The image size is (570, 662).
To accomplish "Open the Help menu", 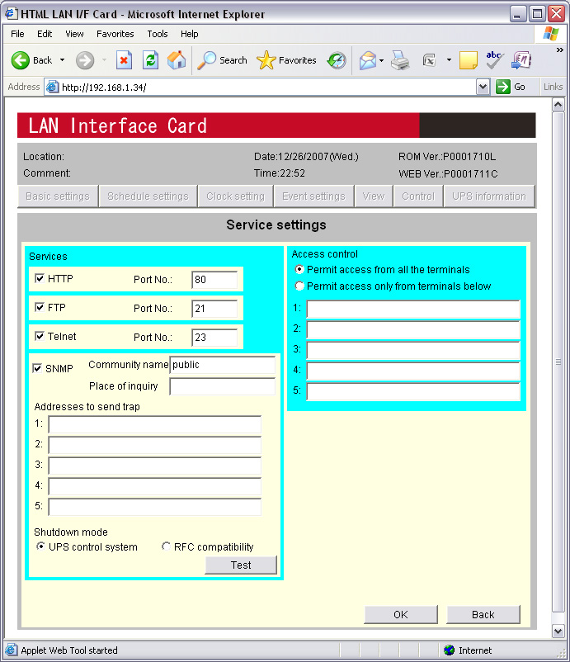I will [190, 34].
